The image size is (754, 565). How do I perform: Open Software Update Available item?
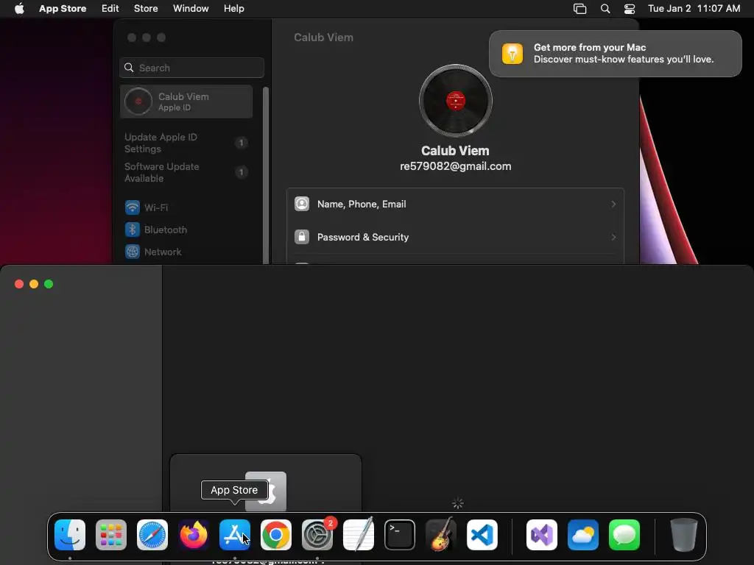pos(186,172)
